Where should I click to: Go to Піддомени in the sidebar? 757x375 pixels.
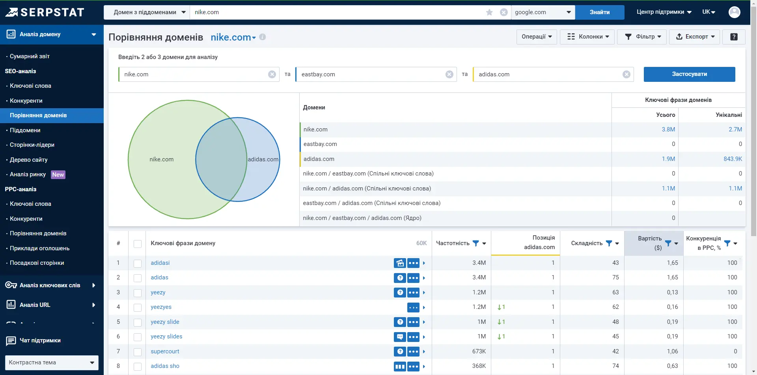(25, 130)
